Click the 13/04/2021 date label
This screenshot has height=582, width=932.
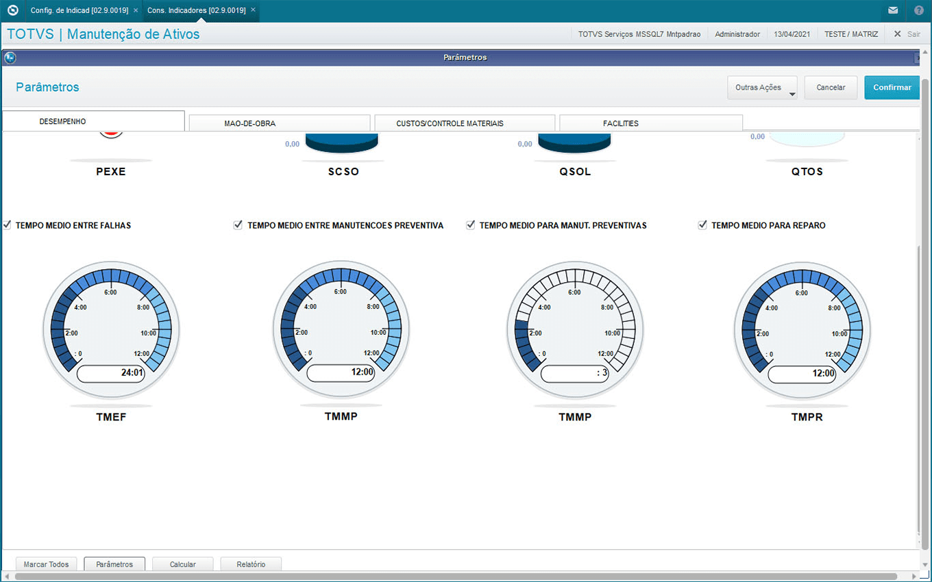pyautogui.click(x=793, y=34)
